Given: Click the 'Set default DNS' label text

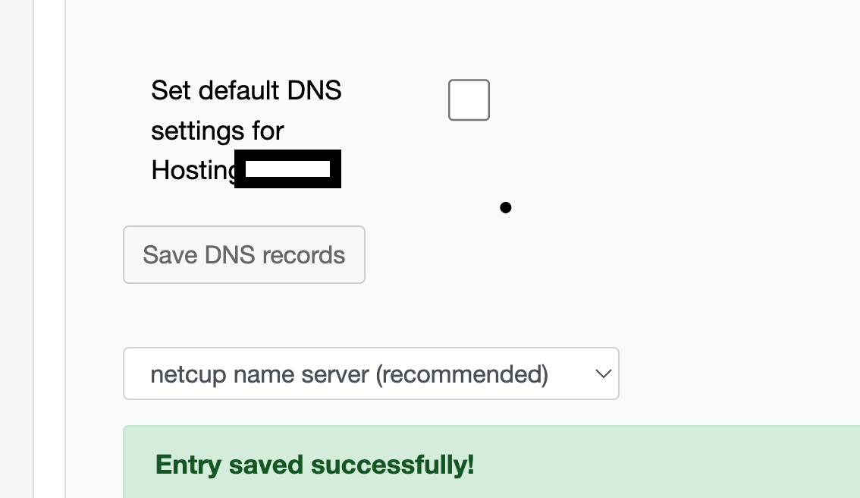Looking at the screenshot, I should [x=246, y=90].
